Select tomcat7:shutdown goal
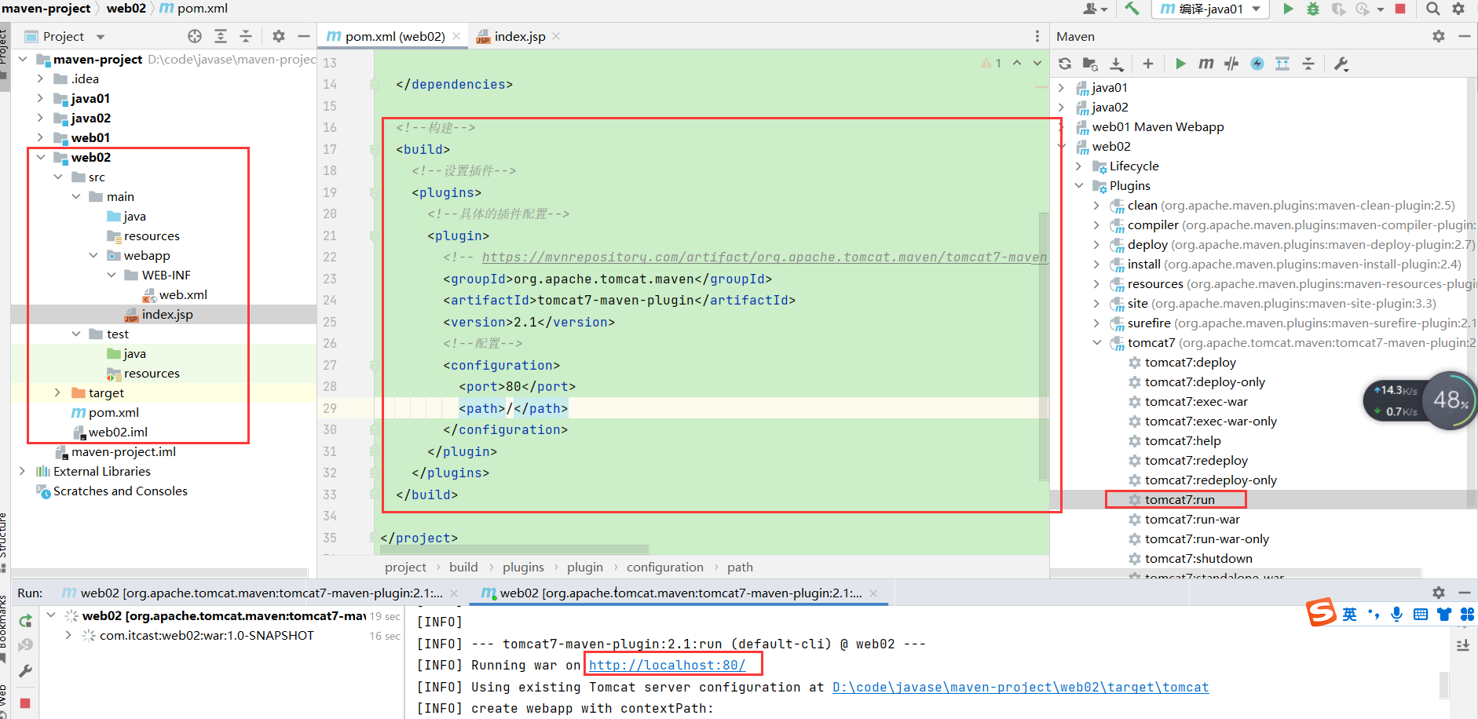This screenshot has width=1478, height=719. [x=1198, y=558]
